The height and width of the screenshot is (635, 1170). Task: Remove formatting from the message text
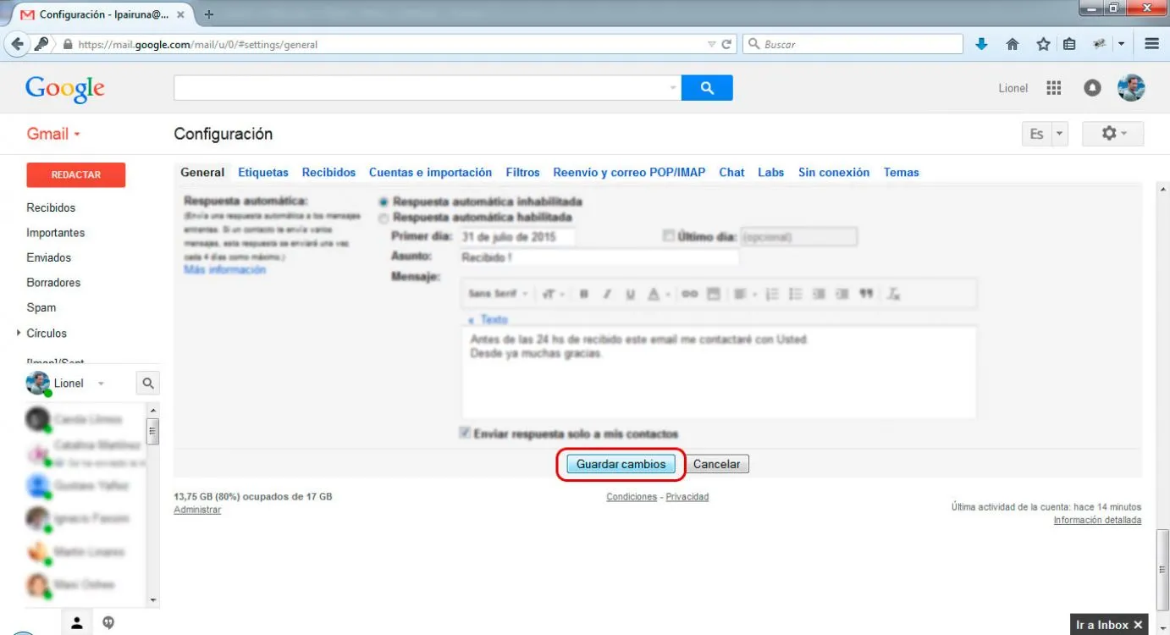click(893, 294)
